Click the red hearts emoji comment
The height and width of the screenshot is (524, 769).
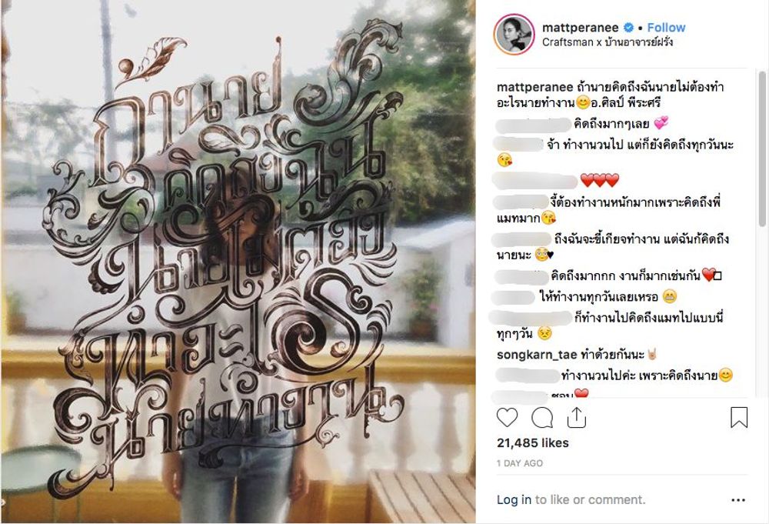click(599, 181)
